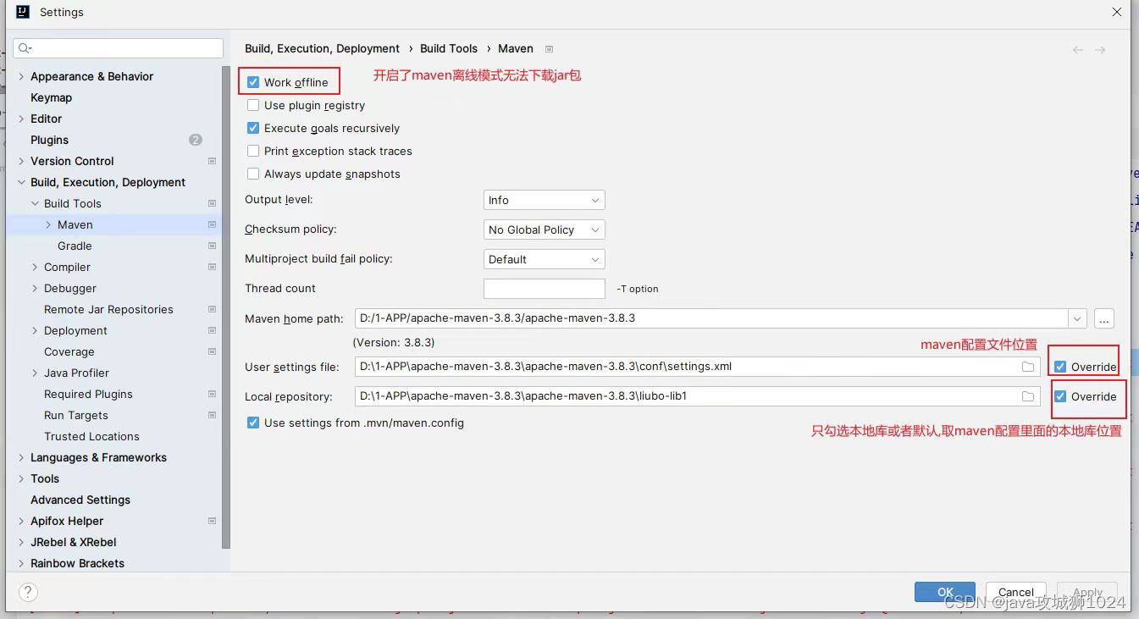1139x619 pixels.
Task: Click the Thread count input field
Action: [544, 289]
